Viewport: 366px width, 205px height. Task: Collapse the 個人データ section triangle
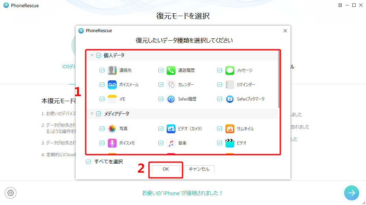92,55
